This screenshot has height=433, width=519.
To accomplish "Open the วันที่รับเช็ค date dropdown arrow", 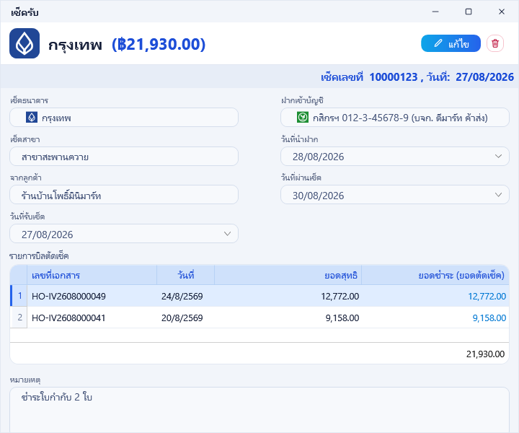I will click(x=227, y=234).
